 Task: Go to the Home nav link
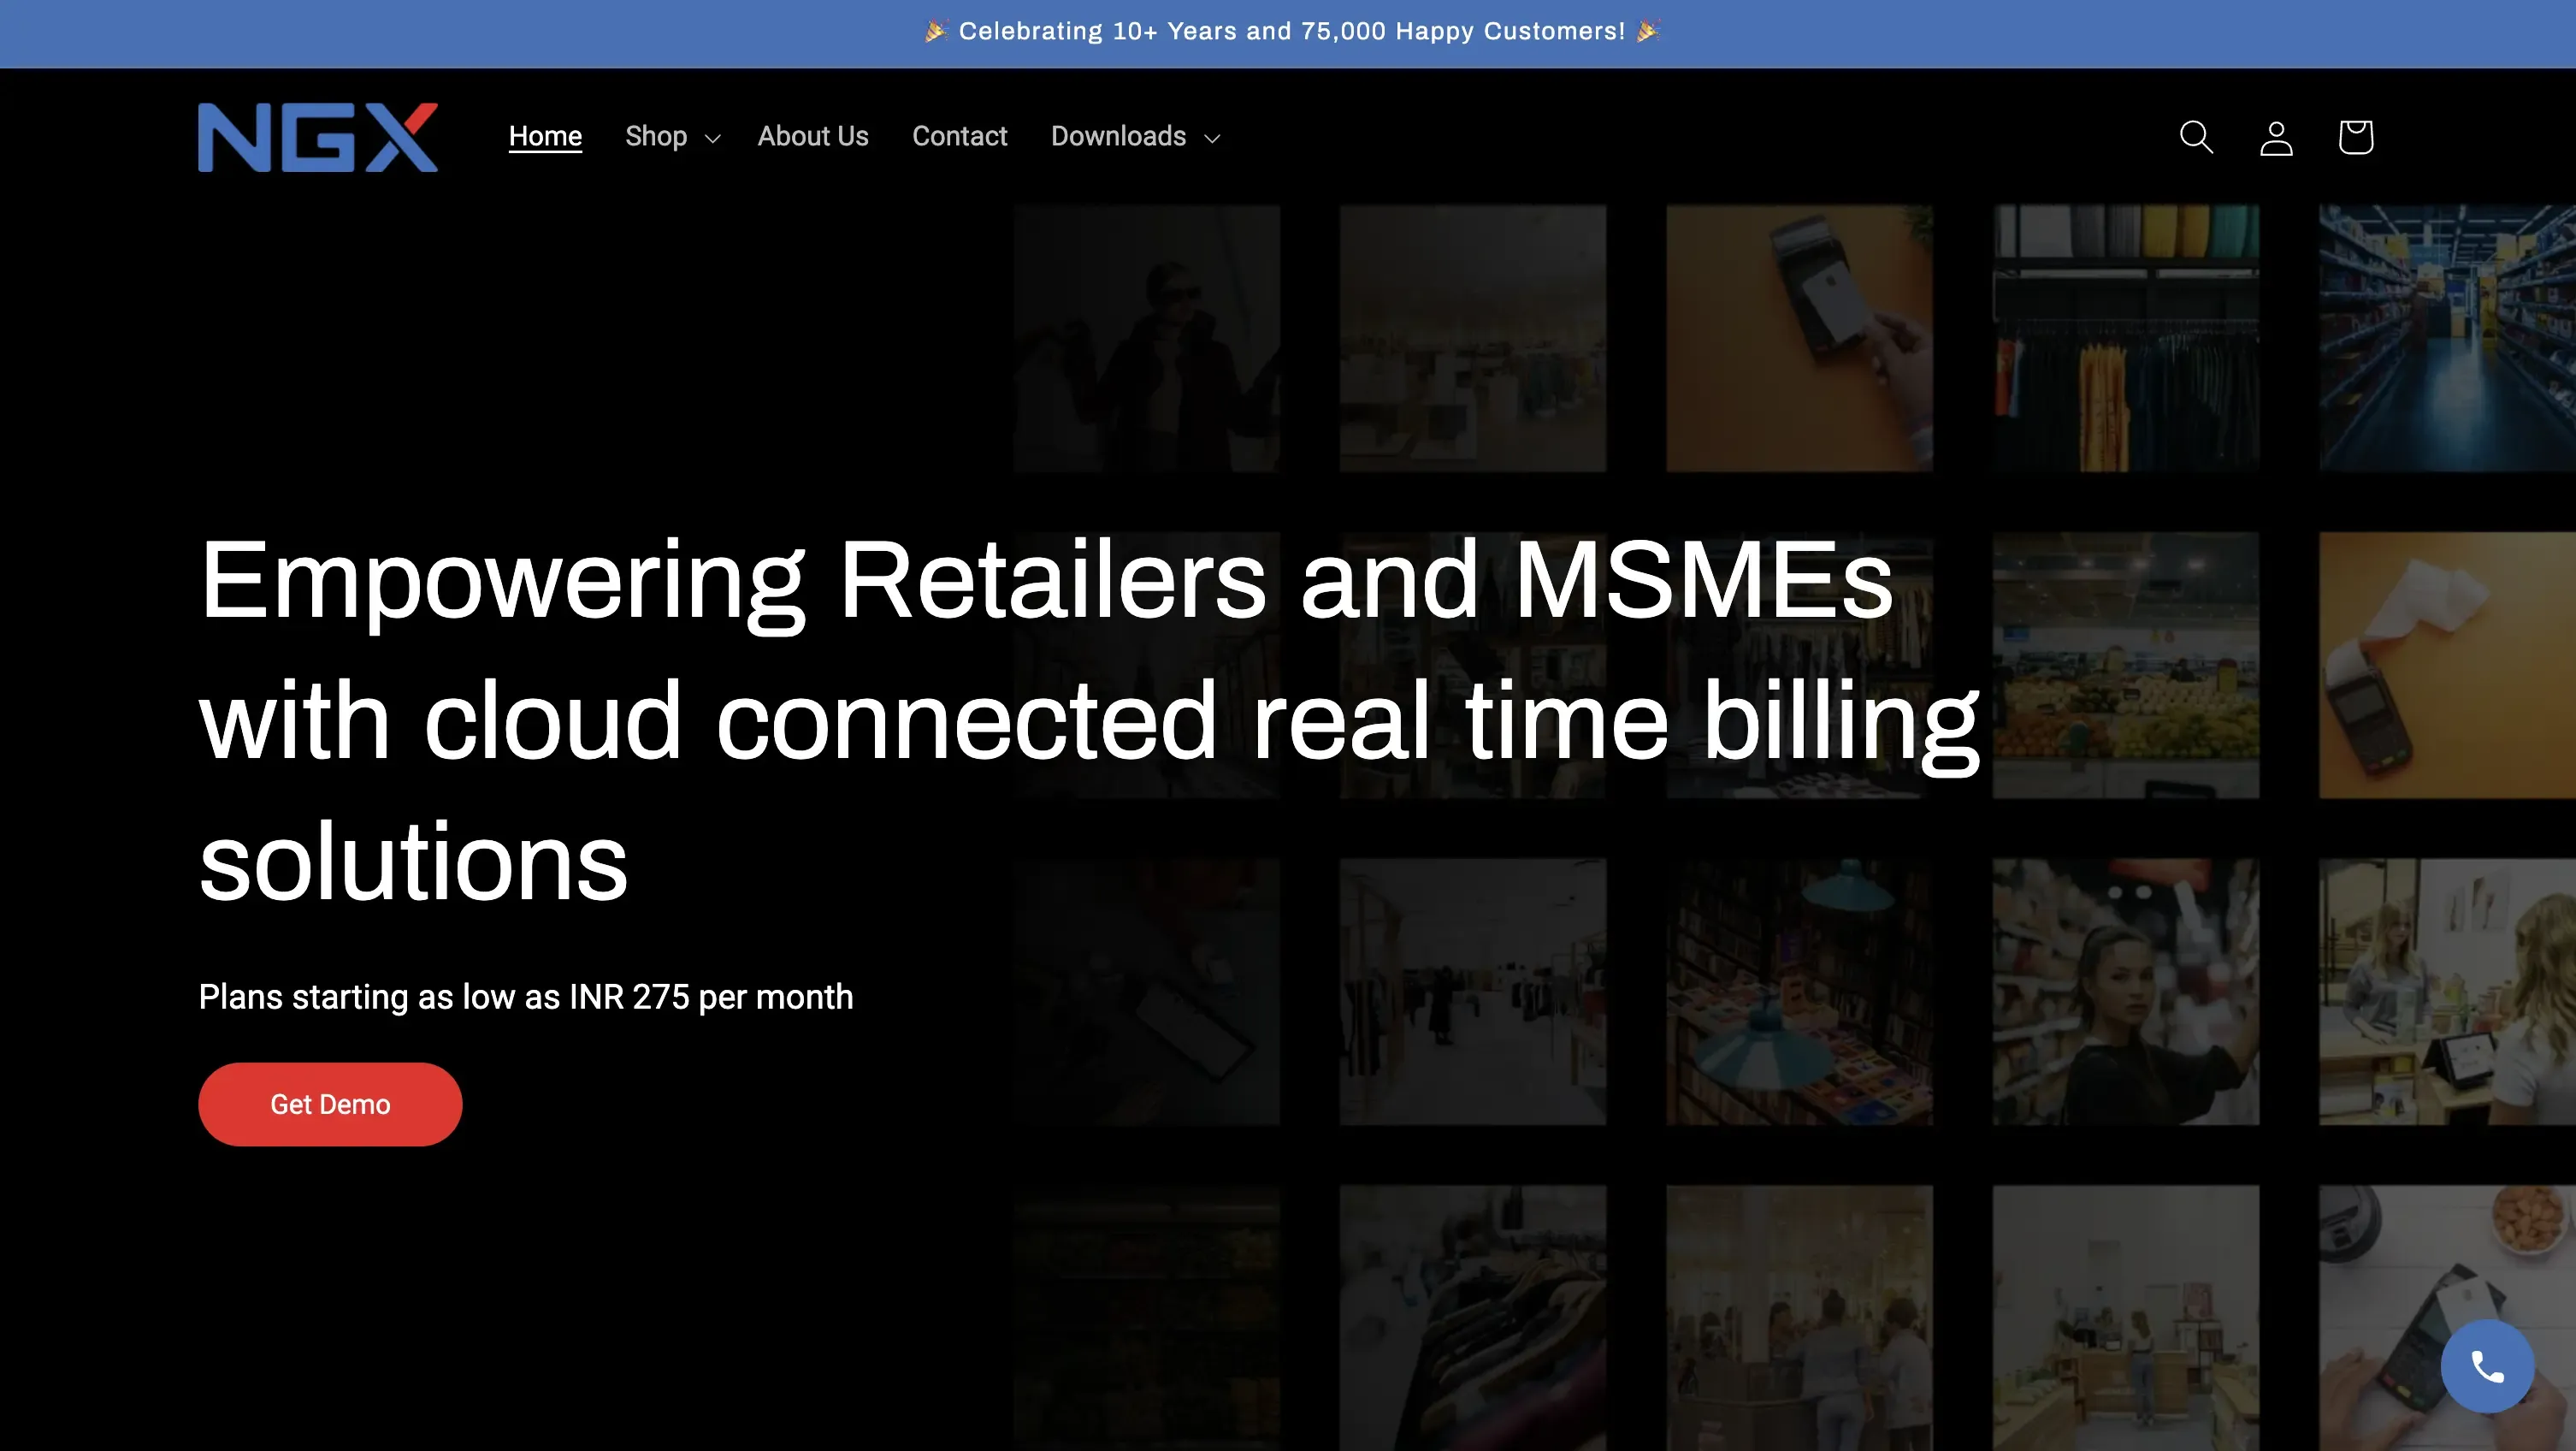click(x=545, y=137)
